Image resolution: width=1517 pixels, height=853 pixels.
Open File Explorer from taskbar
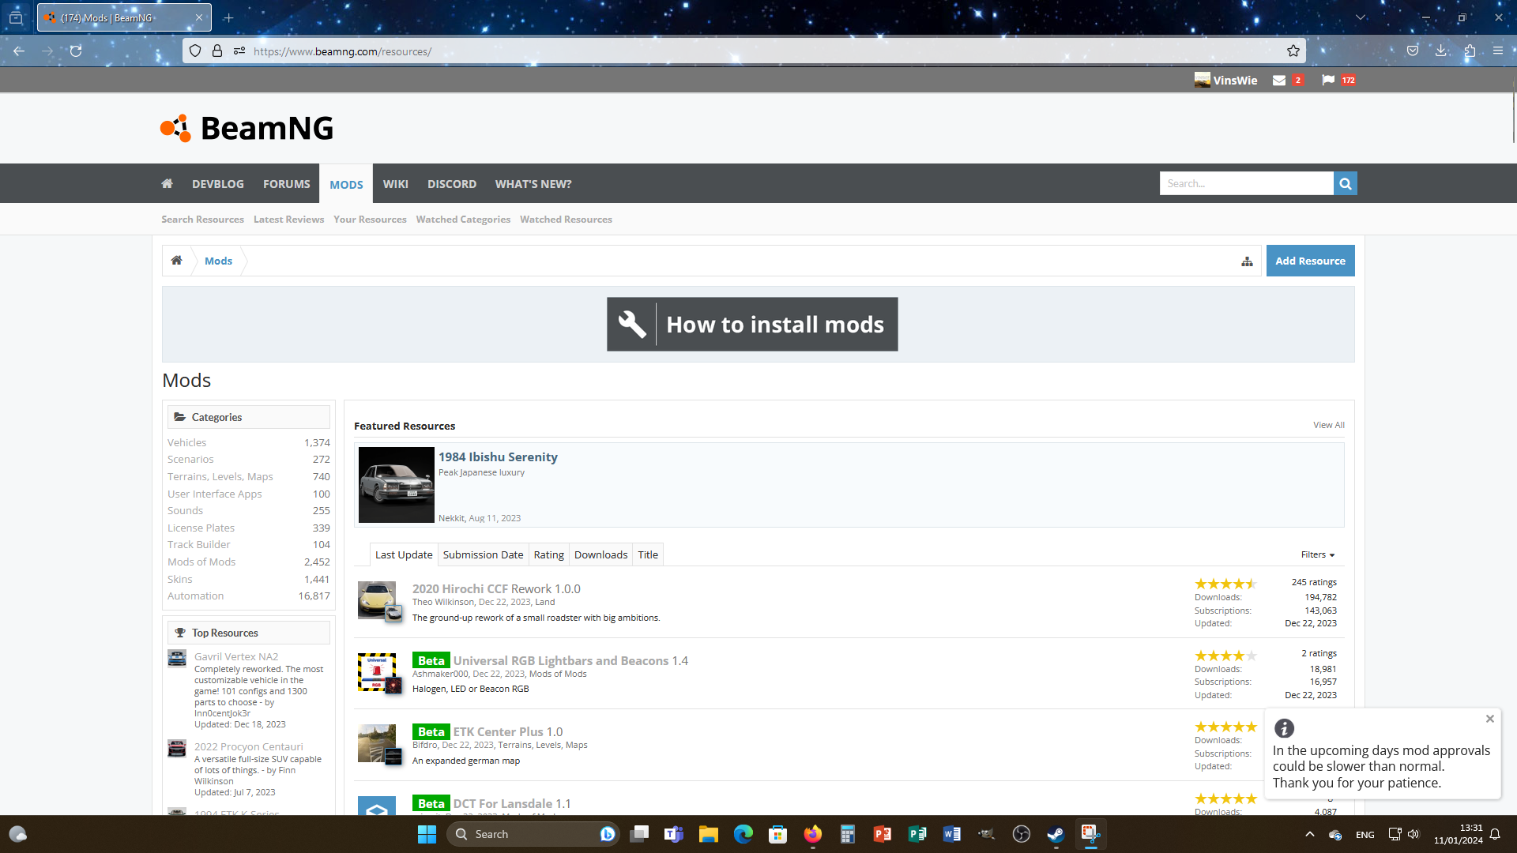[x=708, y=834]
